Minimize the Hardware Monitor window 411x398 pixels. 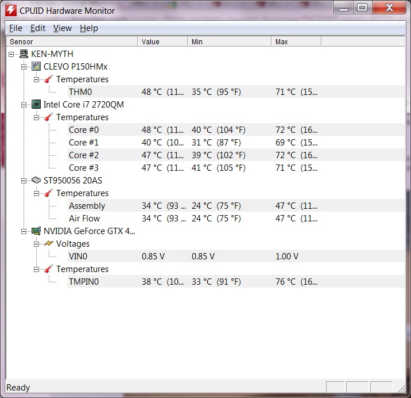[x=343, y=9]
